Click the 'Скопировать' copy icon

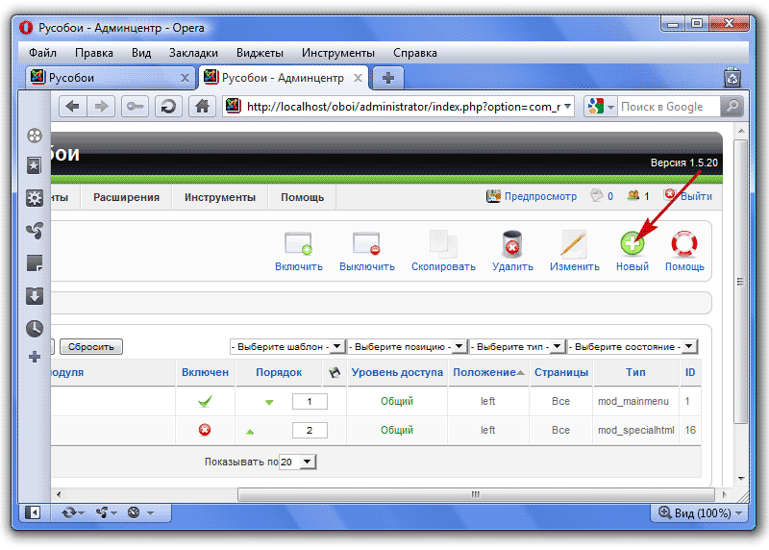[443, 244]
